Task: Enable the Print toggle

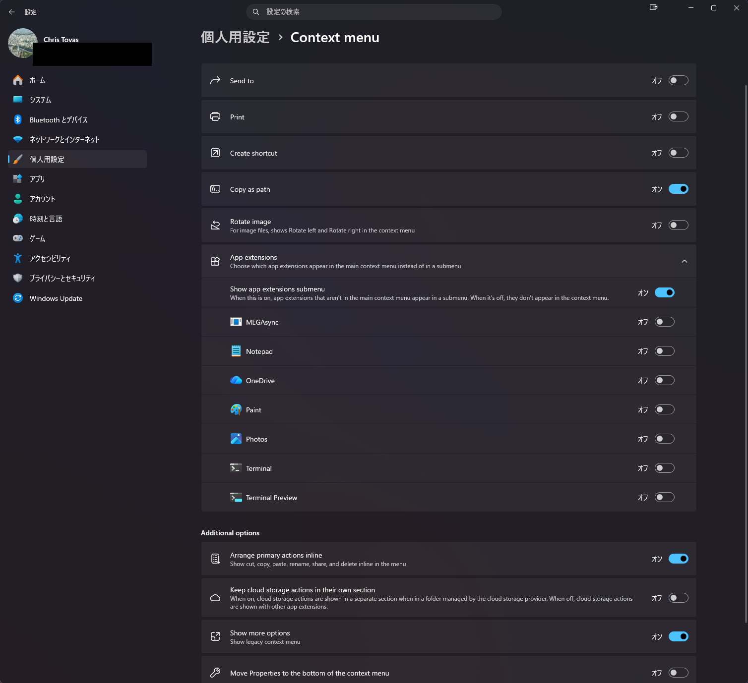Action: pyautogui.click(x=679, y=116)
